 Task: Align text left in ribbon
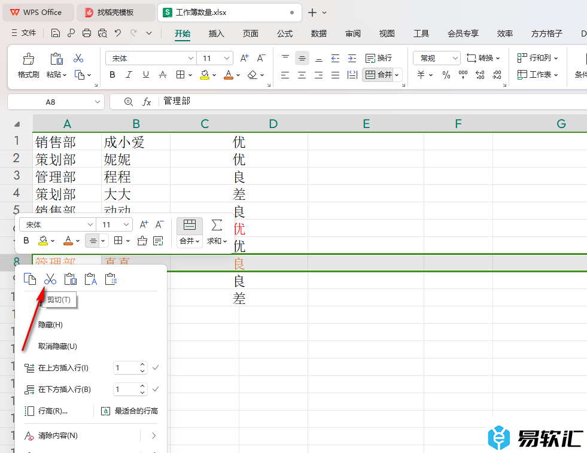click(285, 75)
